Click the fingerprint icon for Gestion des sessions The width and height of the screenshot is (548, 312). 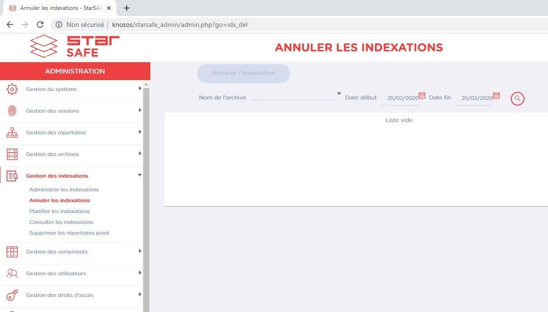(x=12, y=111)
